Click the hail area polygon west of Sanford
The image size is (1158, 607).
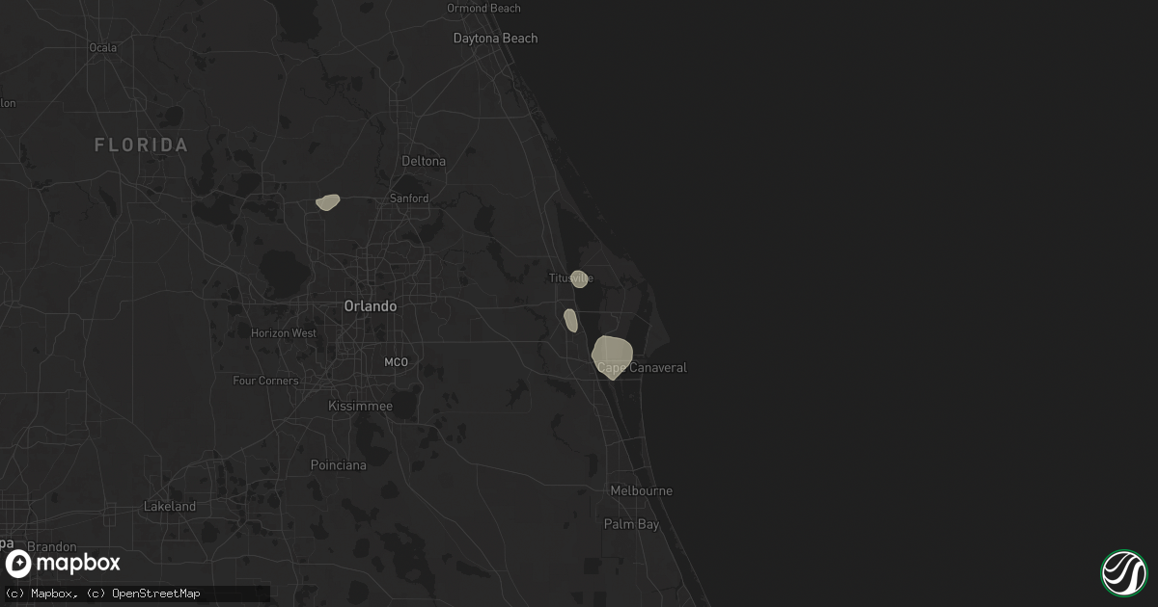coord(328,202)
